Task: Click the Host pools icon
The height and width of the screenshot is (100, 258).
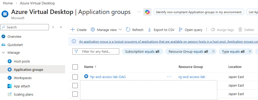Action: coord(10,61)
